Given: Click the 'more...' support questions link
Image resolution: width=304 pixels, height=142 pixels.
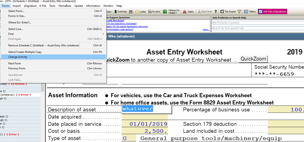Looking at the screenshot, I should [x=206, y=30].
